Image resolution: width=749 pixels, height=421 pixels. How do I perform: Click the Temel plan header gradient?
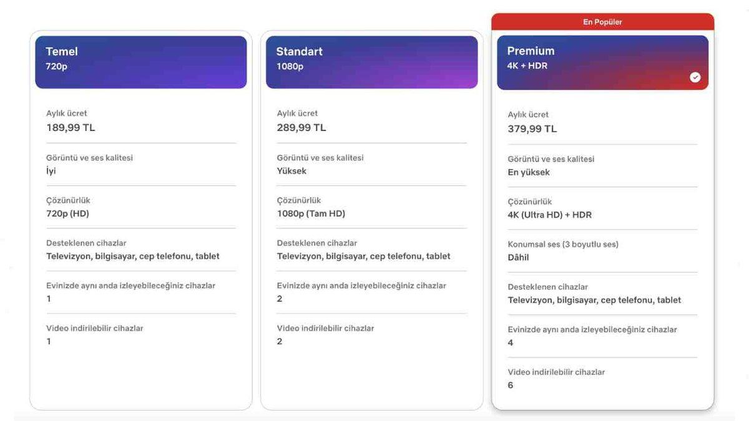coord(140,62)
